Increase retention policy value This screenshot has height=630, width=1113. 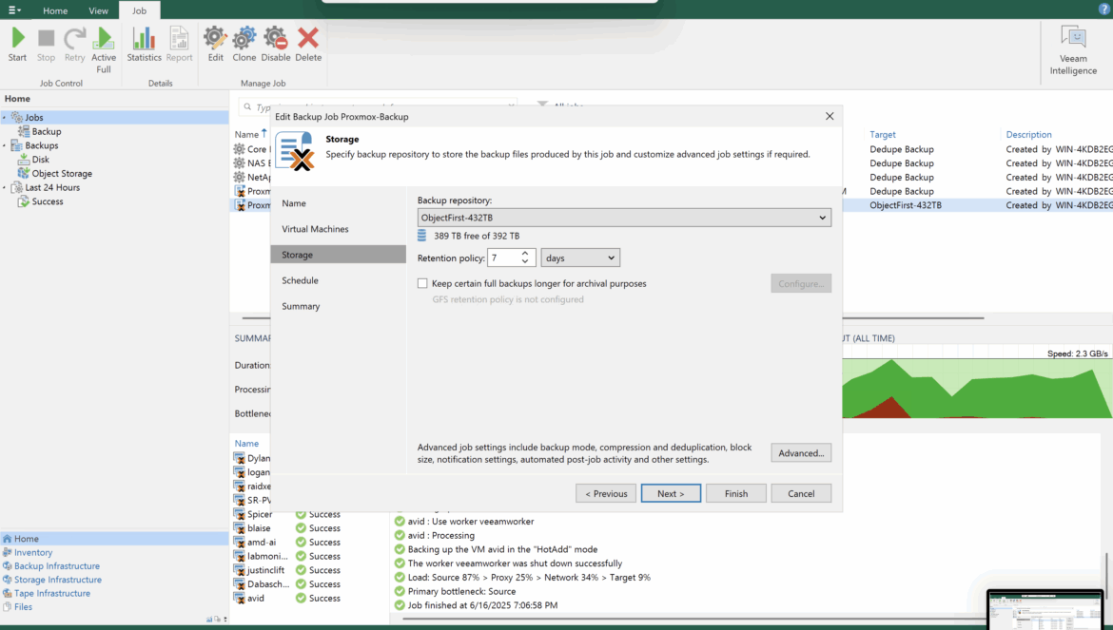525,253
